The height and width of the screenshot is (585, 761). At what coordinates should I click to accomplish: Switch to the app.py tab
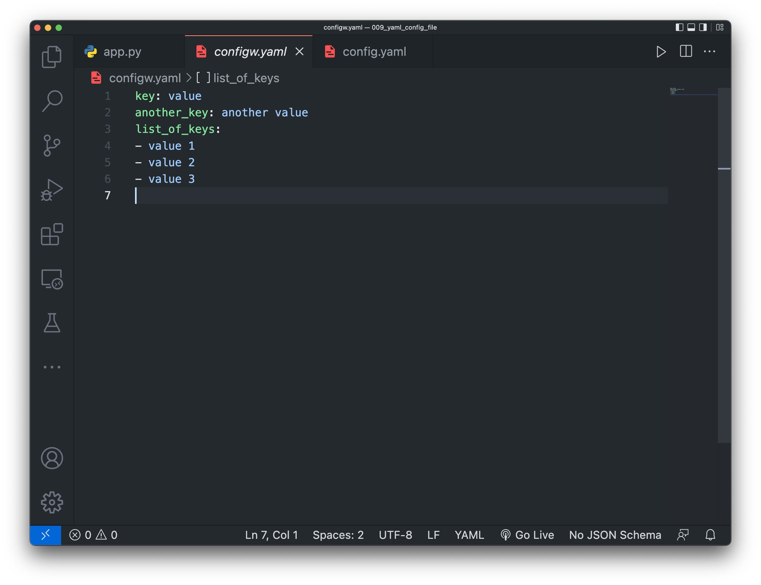click(122, 51)
